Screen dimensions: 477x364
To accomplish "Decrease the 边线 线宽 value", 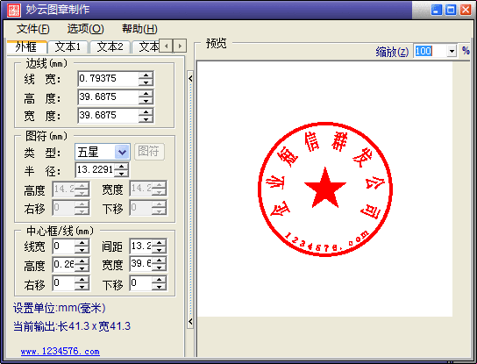I will (x=146, y=82).
